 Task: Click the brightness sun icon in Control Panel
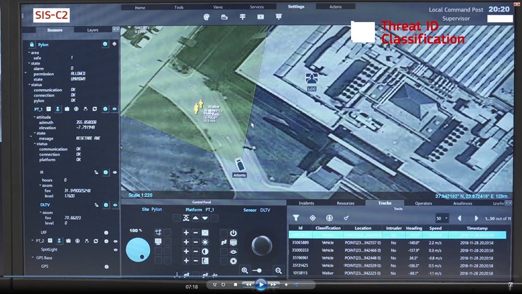tap(205, 242)
